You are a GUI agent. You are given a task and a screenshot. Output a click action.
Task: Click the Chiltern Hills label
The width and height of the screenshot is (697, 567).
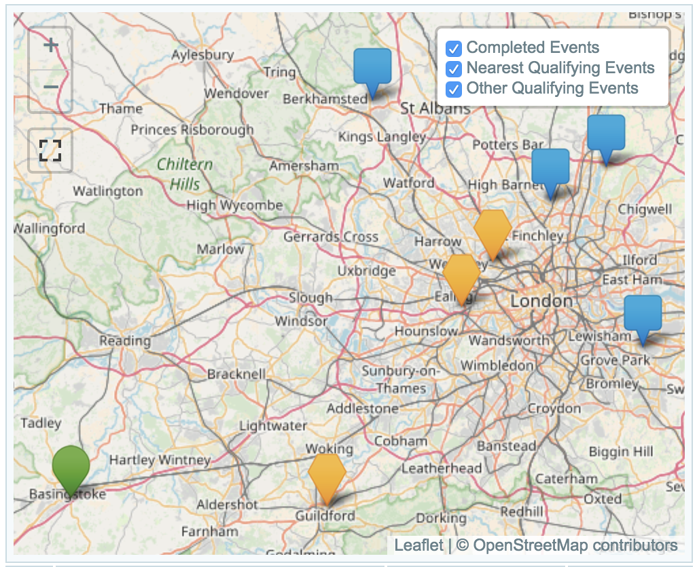point(185,174)
